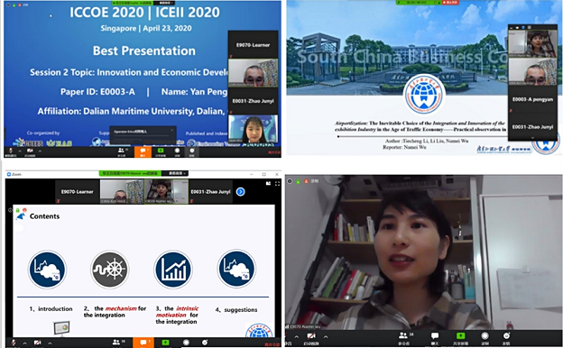This screenshot has height=348, width=563.
Task: Unmute the microphone in bottom-left Zoom toolbar
Action: click(14, 343)
